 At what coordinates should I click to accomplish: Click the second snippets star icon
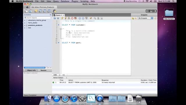[136, 18]
